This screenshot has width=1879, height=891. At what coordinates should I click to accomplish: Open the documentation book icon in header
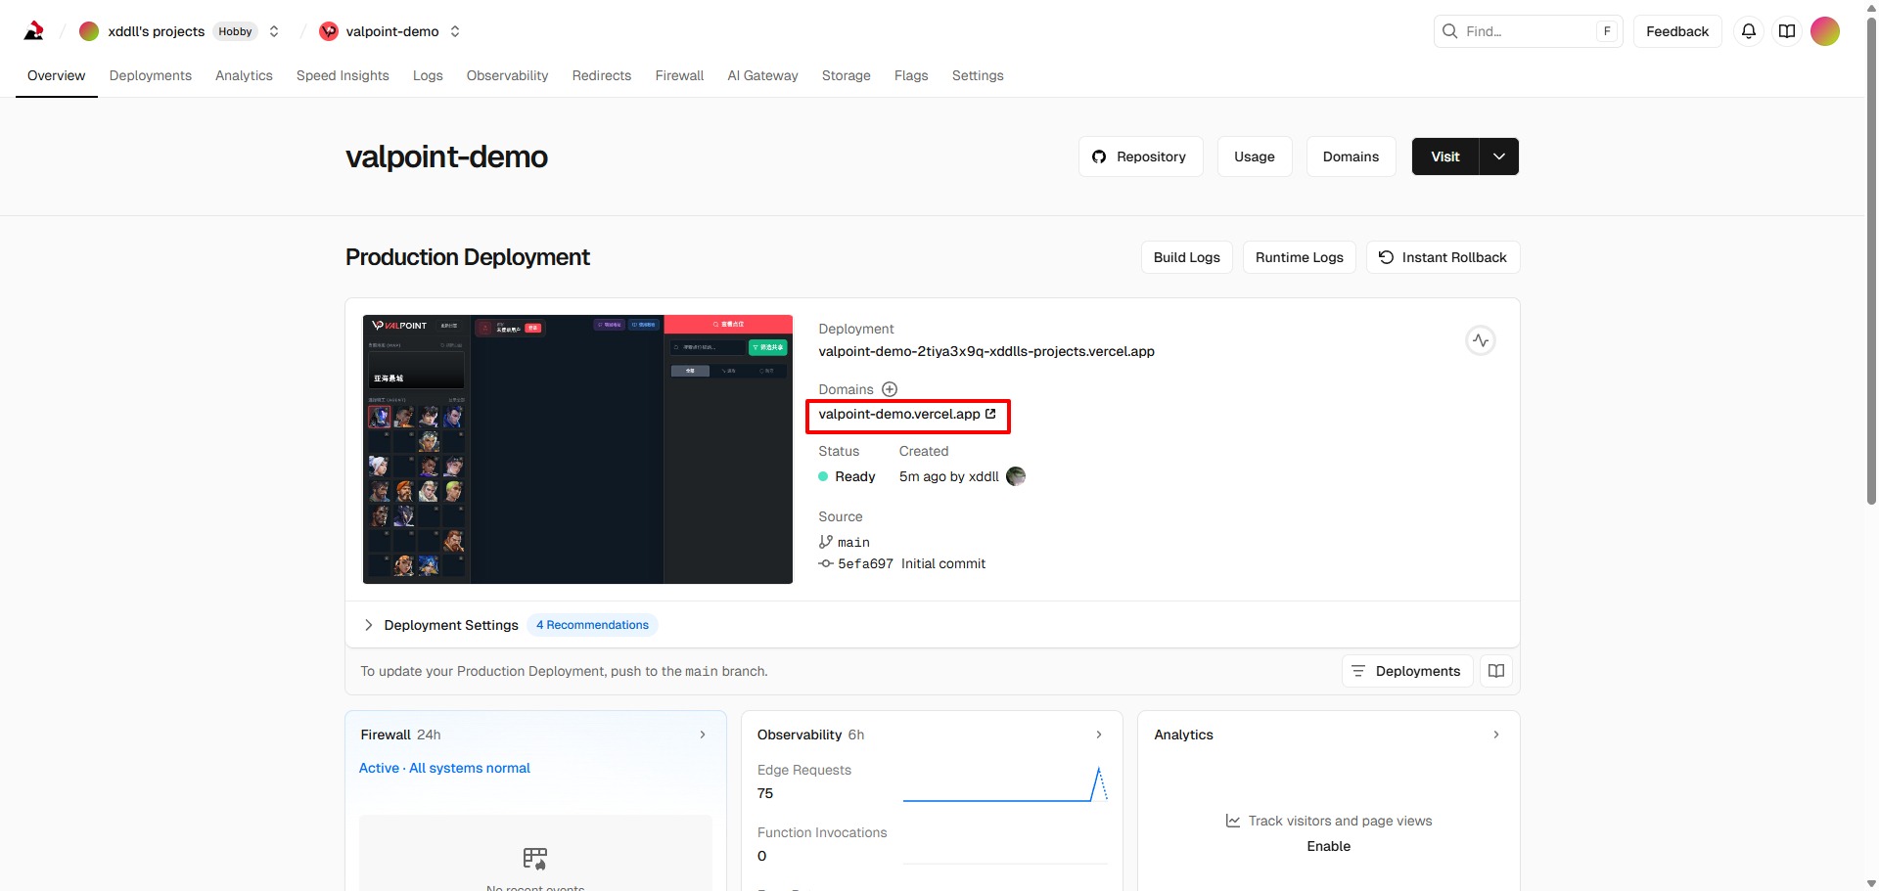[1787, 31]
